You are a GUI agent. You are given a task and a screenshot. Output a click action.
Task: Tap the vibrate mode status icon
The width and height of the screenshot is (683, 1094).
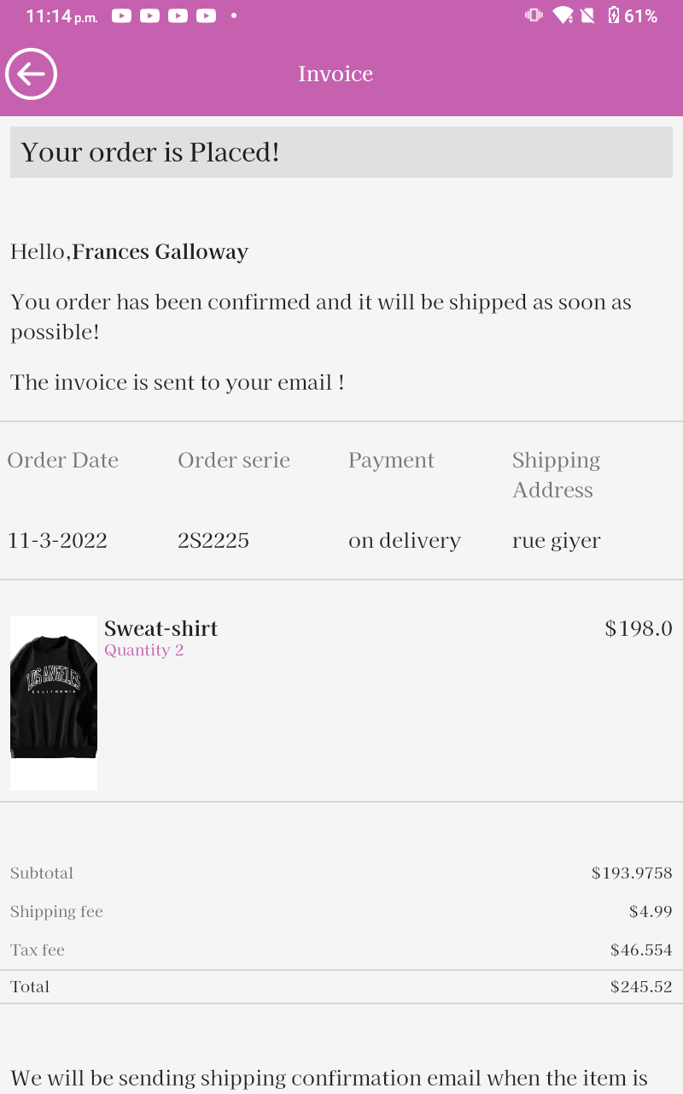[534, 15]
